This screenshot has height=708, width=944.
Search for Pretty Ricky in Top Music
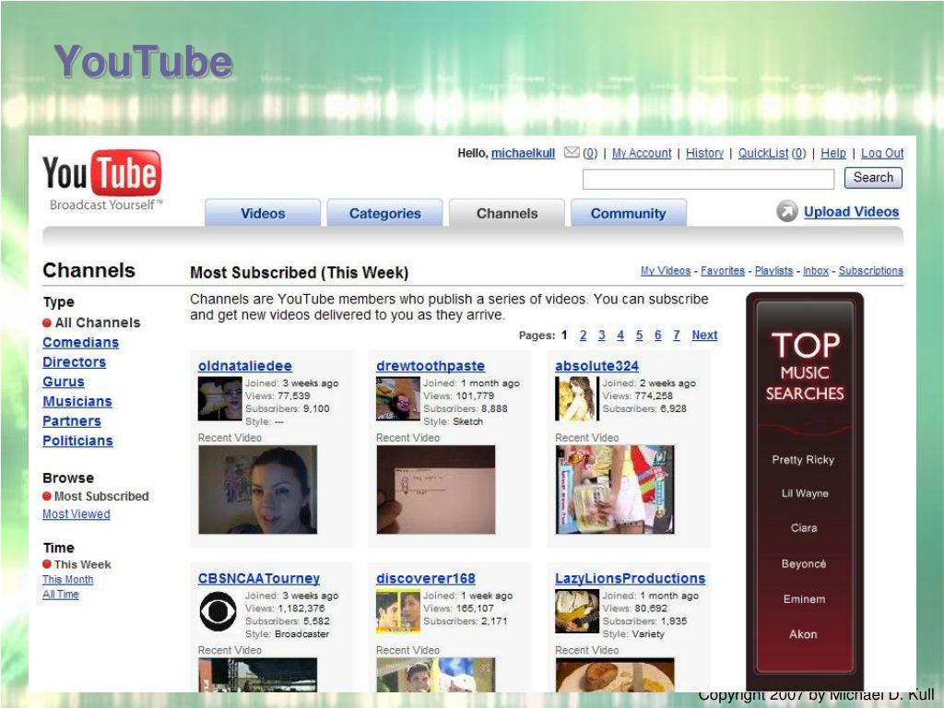click(803, 460)
